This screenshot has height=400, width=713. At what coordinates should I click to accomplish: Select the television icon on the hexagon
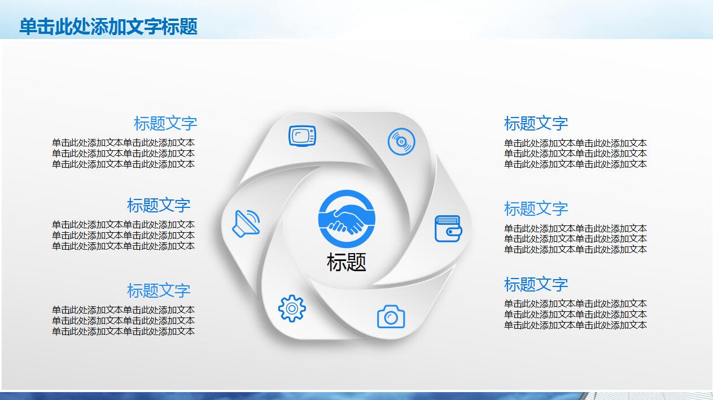302,136
